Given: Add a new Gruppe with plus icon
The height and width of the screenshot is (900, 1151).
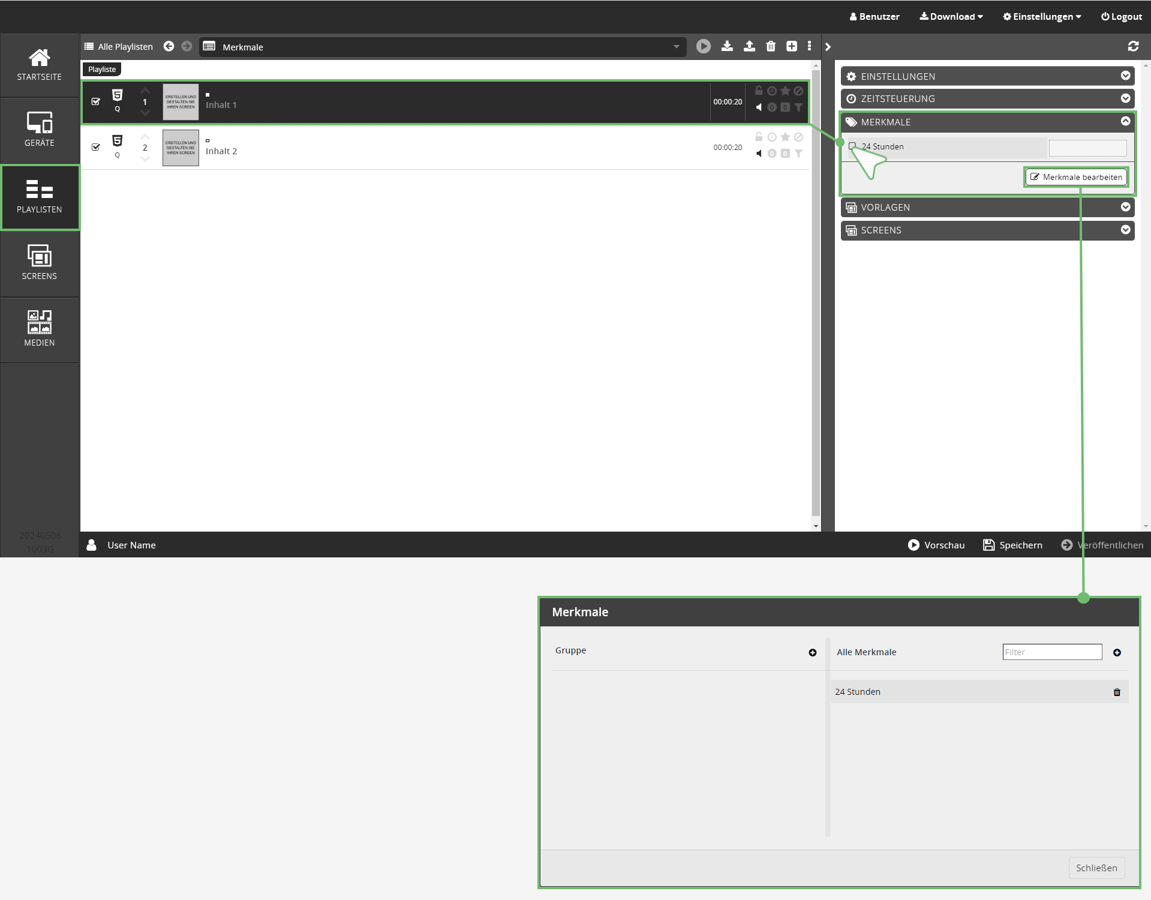Looking at the screenshot, I should tap(813, 652).
